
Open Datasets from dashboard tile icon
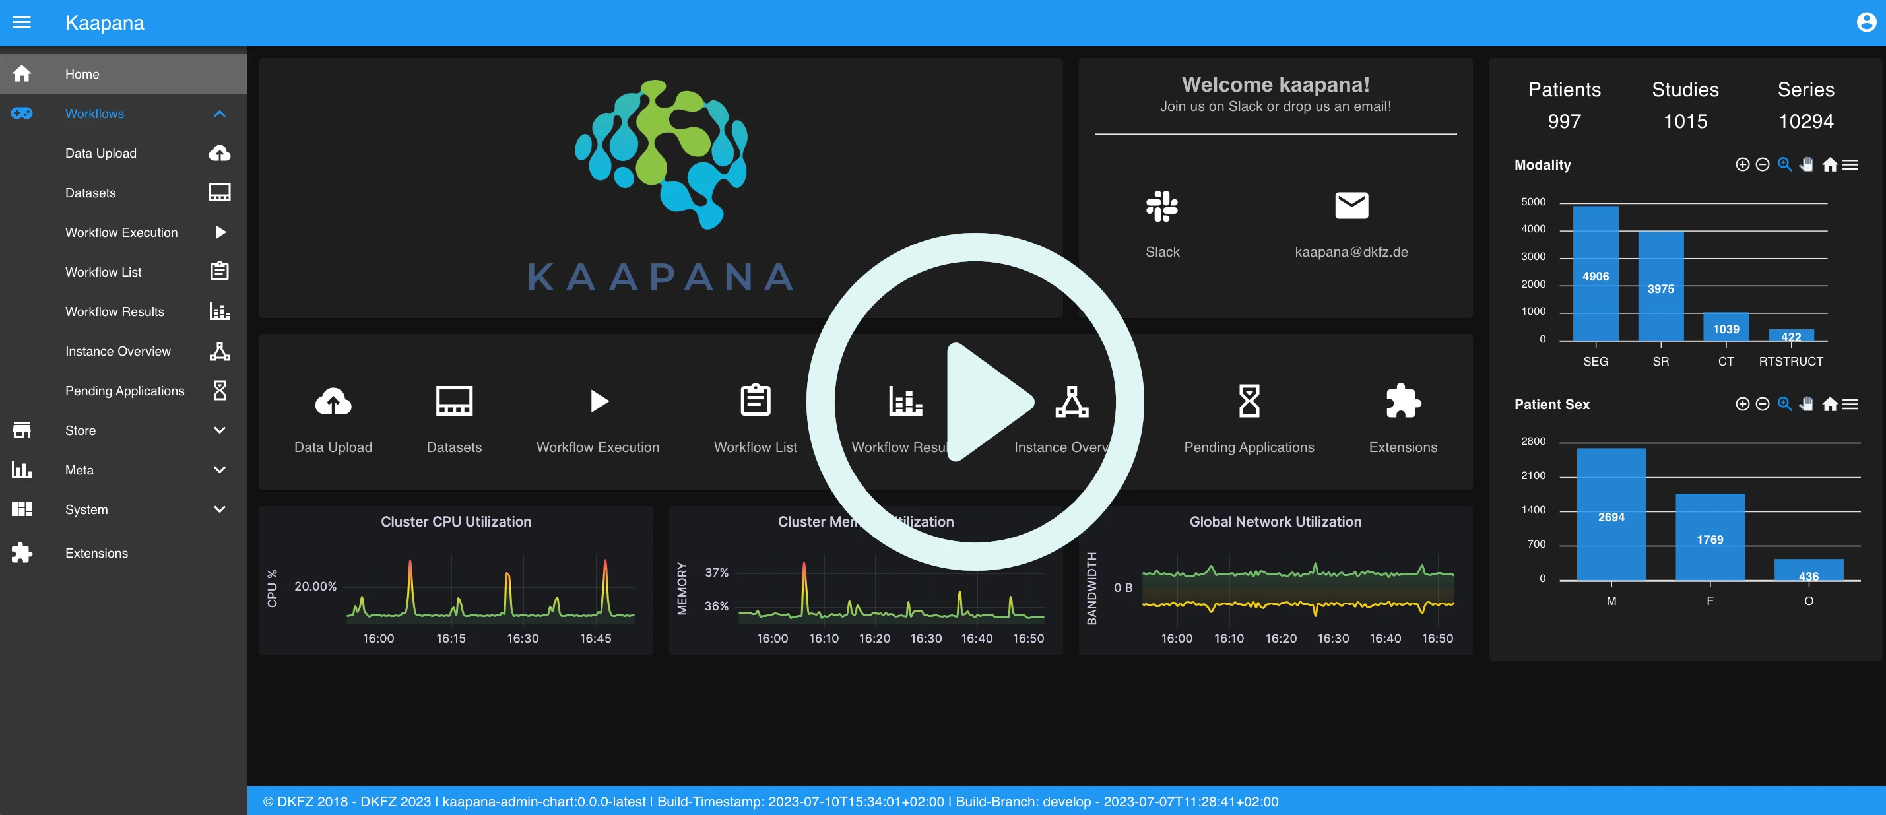[x=454, y=401]
